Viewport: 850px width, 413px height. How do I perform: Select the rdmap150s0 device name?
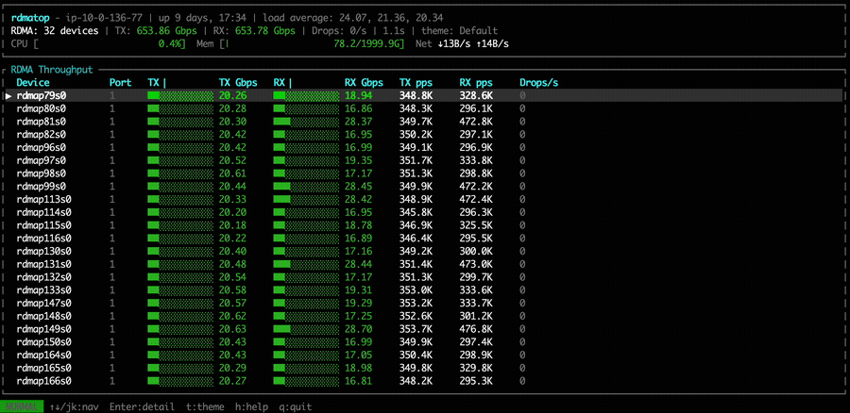pos(43,342)
